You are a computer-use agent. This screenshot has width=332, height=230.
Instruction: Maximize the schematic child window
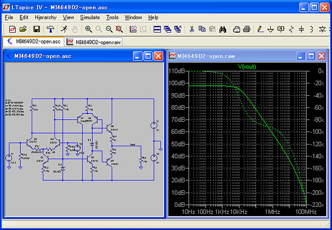coord(148,56)
